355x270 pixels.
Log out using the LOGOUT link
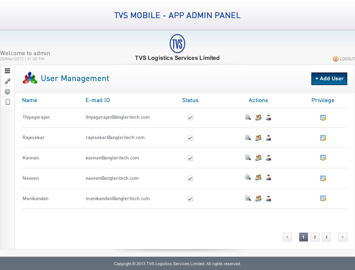click(344, 59)
